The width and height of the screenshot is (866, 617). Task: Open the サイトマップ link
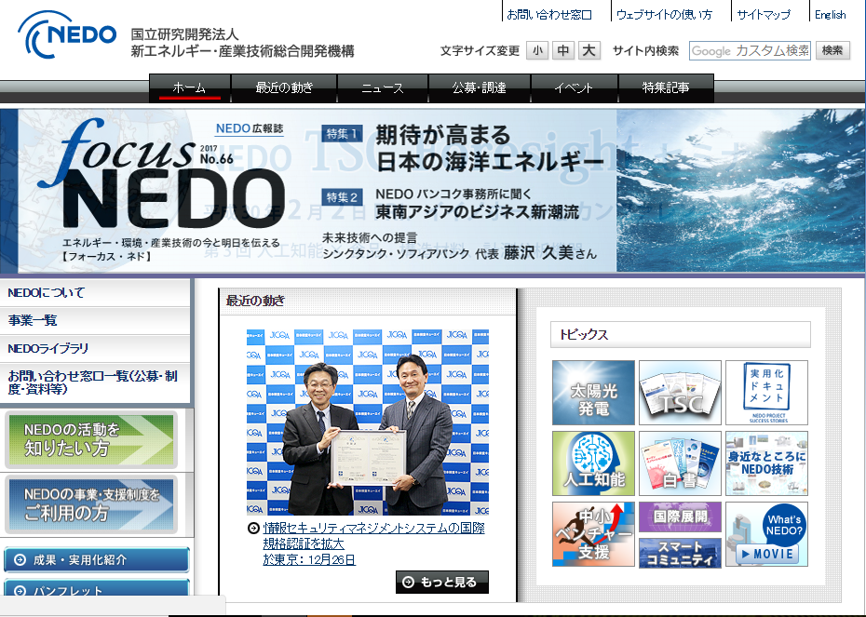point(764,15)
